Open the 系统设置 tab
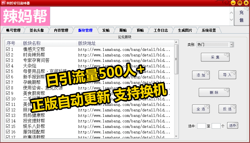Viewport: 250px width, 143px height. 209,30
